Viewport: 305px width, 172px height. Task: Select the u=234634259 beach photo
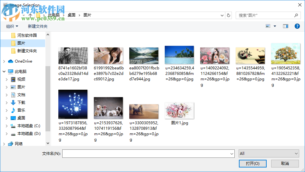click(179, 55)
